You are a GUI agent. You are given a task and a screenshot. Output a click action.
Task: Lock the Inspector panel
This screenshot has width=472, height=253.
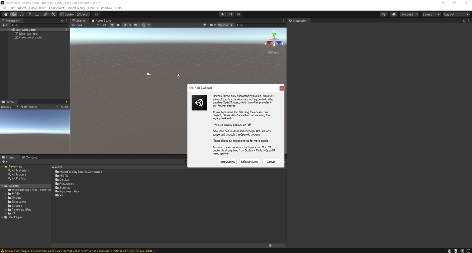[464, 20]
